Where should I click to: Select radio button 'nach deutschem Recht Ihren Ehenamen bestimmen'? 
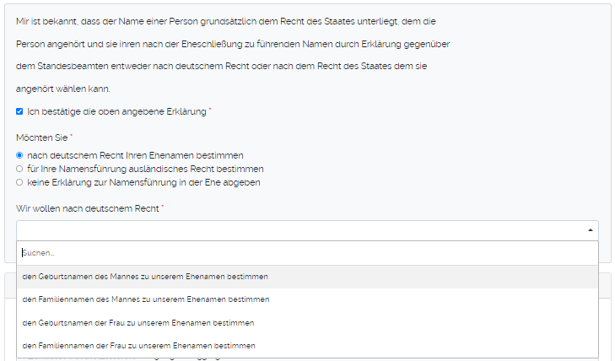[x=19, y=155]
